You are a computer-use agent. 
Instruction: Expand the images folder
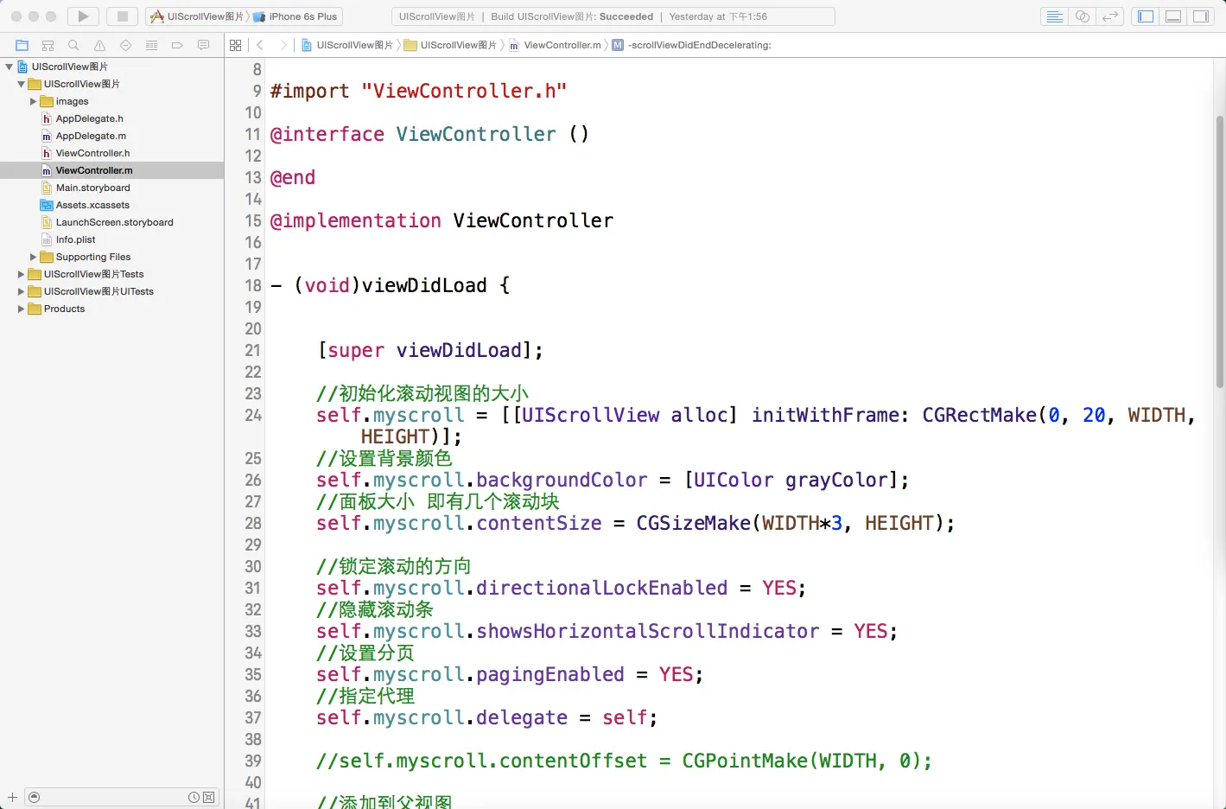click(34, 101)
